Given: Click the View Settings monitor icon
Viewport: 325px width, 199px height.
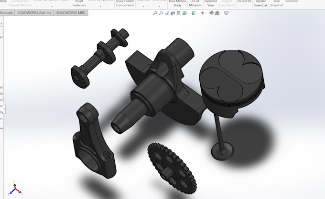Looking at the screenshot, I should [x=227, y=13].
